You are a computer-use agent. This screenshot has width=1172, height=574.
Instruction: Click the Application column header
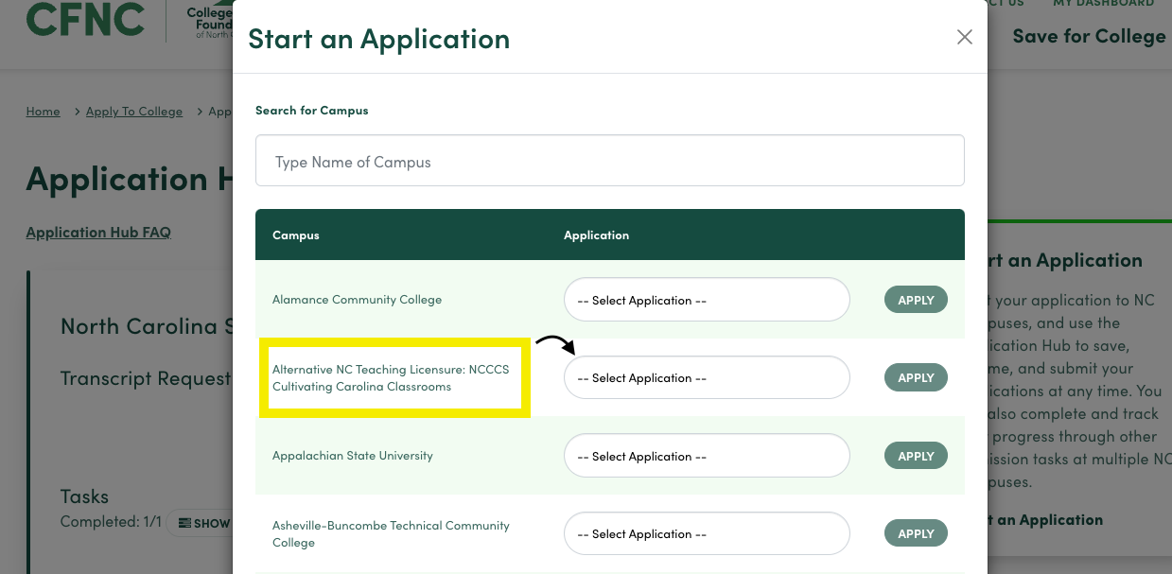click(x=596, y=235)
